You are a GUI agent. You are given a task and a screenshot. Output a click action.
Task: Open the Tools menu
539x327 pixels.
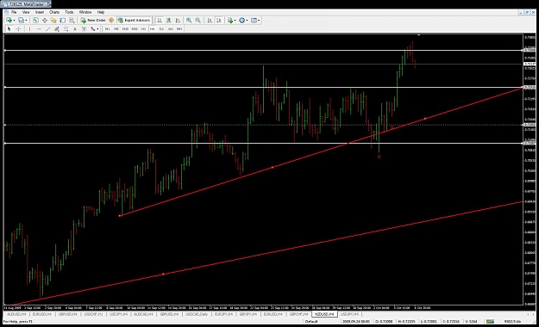coord(69,12)
